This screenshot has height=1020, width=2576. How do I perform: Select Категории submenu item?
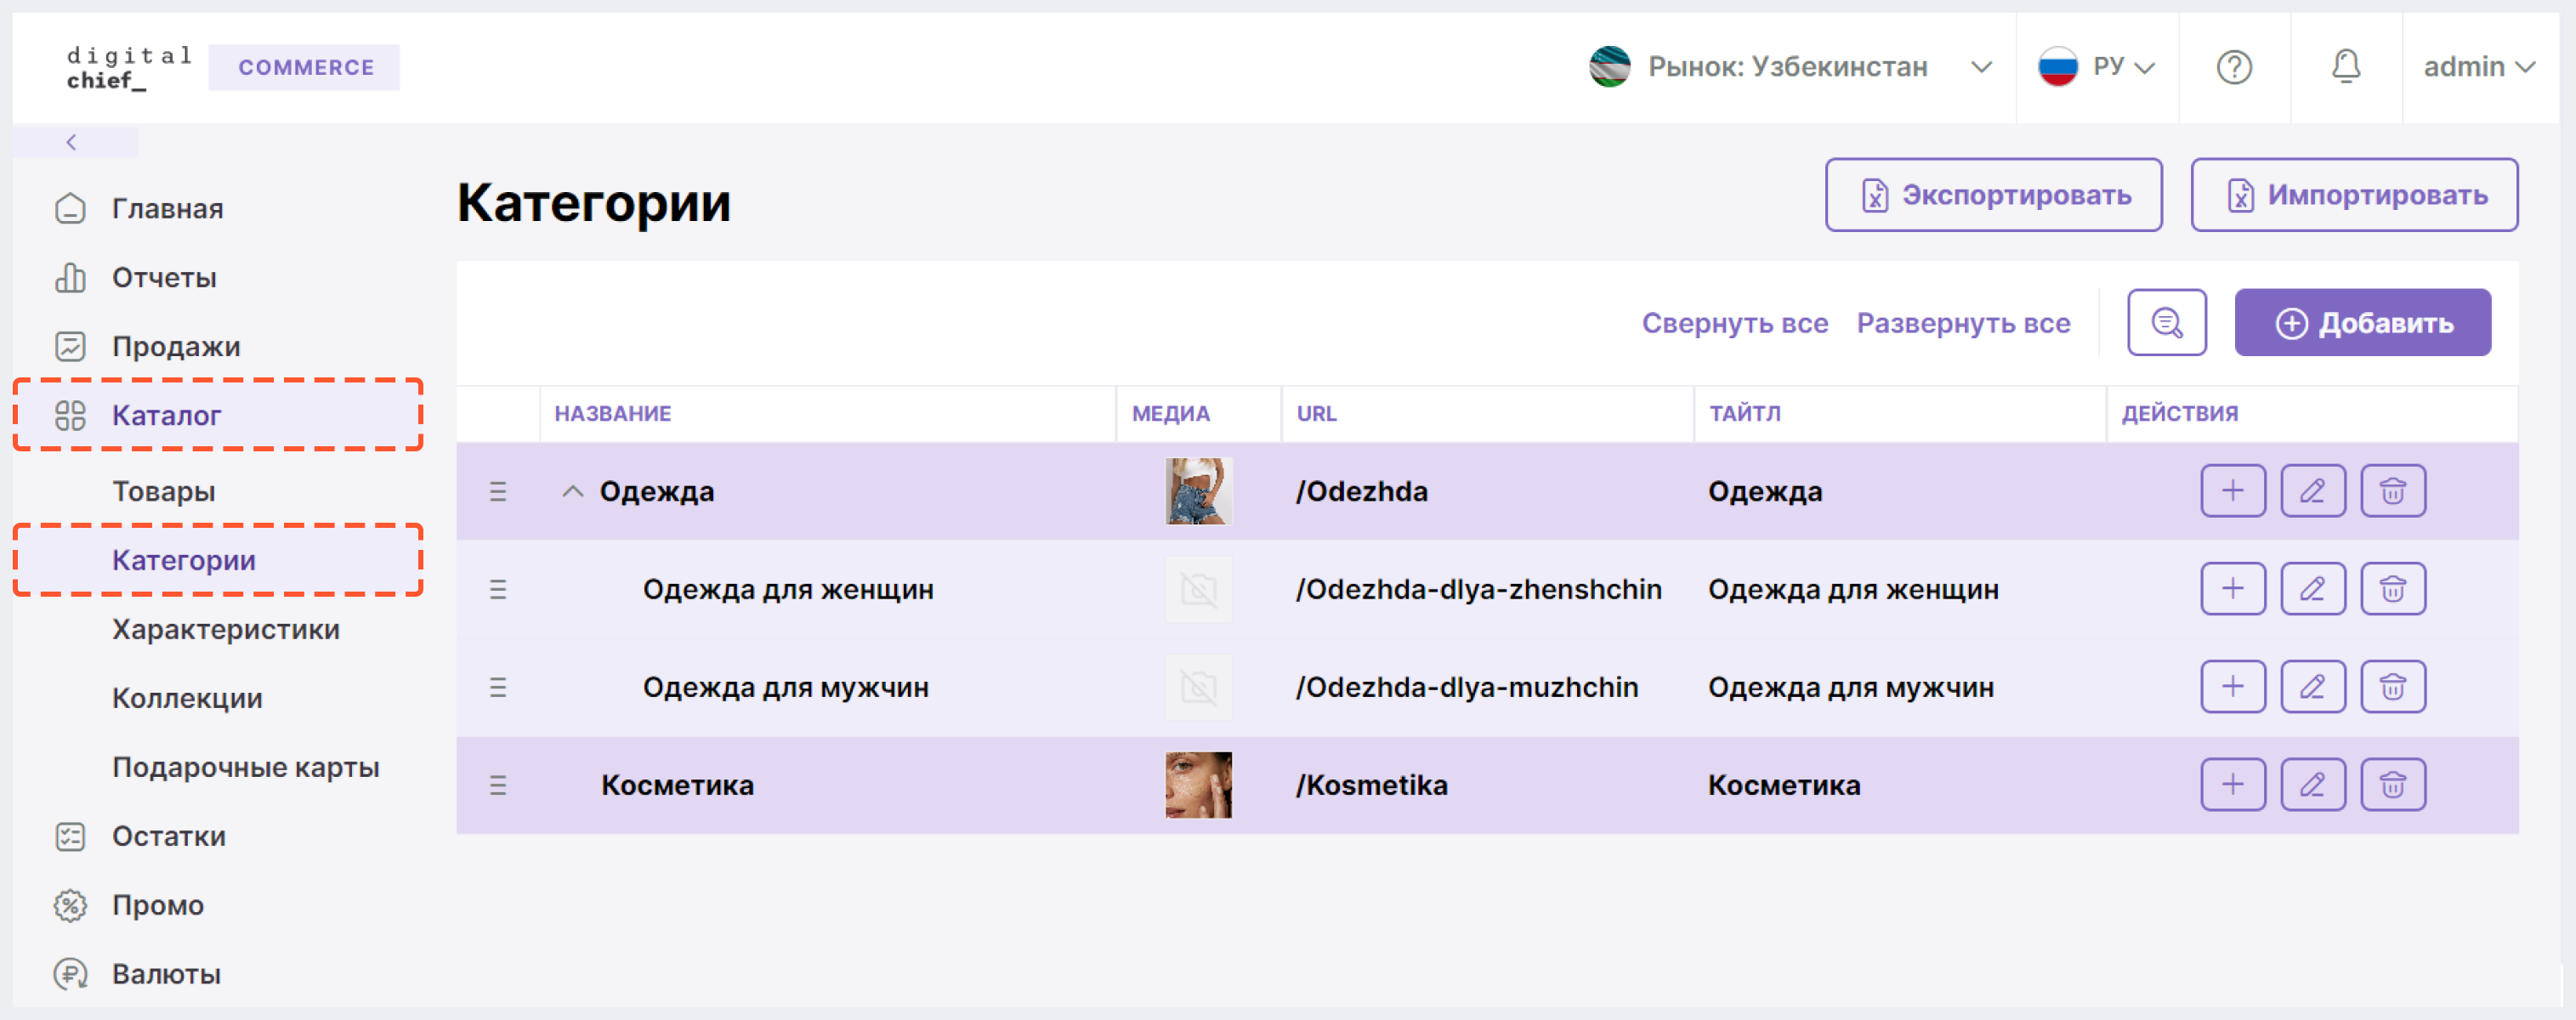218,560
